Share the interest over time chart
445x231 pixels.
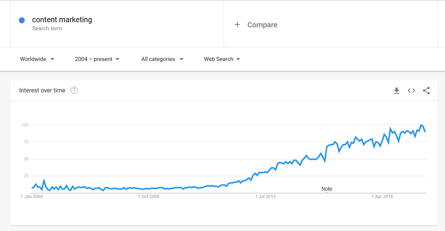point(426,91)
